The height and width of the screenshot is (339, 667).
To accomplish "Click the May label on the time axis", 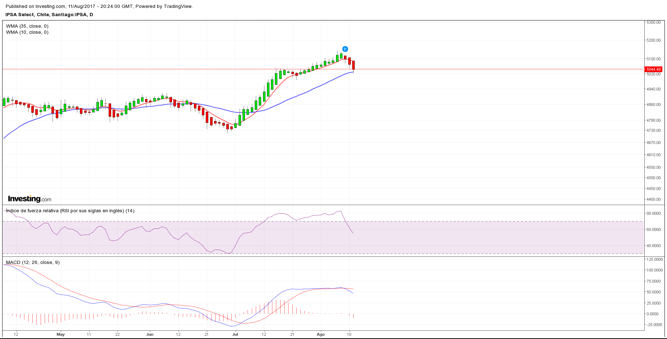I will pos(61,334).
